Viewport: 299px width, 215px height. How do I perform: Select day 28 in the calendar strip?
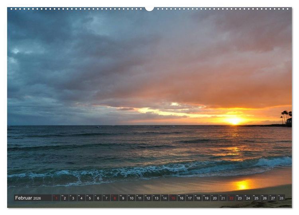pos(281,198)
